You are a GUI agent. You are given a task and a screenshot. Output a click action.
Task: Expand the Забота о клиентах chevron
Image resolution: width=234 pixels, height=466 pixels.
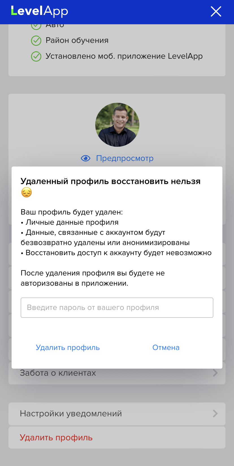pyautogui.click(x=215, y=373)
